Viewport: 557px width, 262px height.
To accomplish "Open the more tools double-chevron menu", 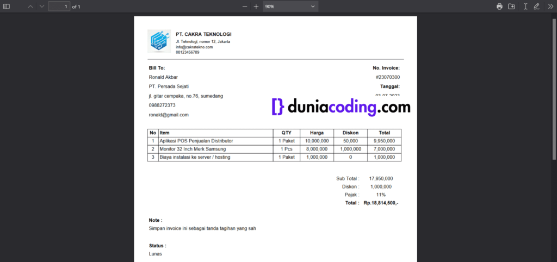I will tap(550, 7).
